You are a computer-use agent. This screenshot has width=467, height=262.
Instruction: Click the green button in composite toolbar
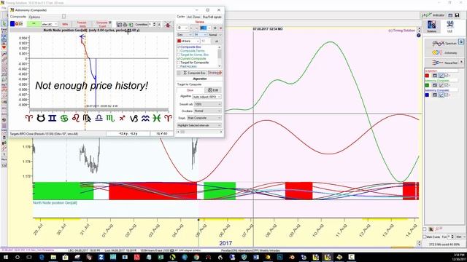pos(34,24)
